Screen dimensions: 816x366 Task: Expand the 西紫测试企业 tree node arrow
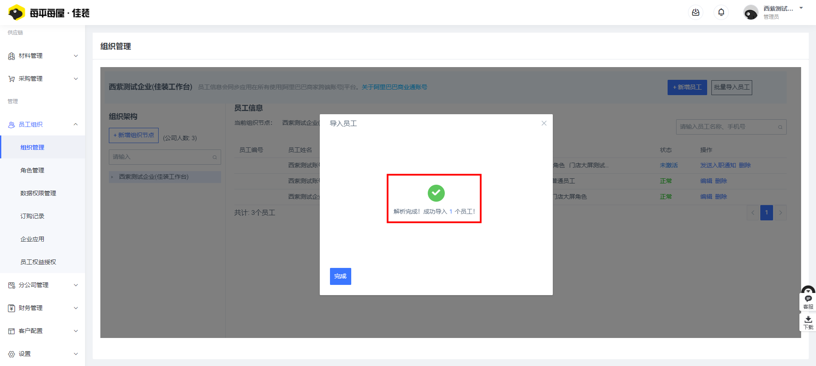click(x=112, y=177)
